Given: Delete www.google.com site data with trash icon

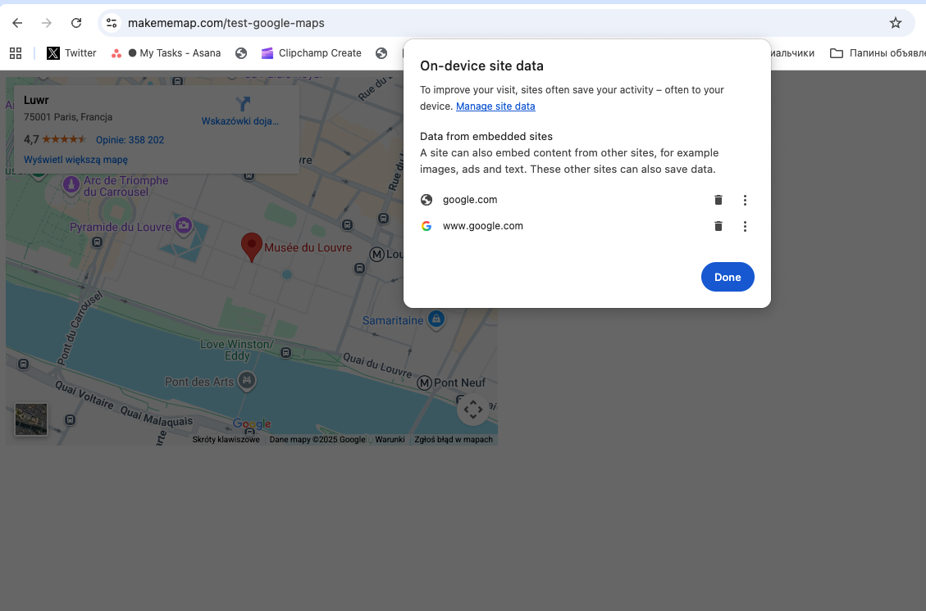Looking at the screenshot, I should 718,226.
